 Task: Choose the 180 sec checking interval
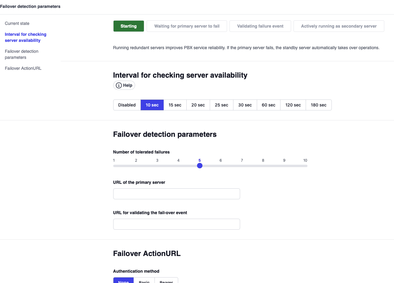pos(318,105)
